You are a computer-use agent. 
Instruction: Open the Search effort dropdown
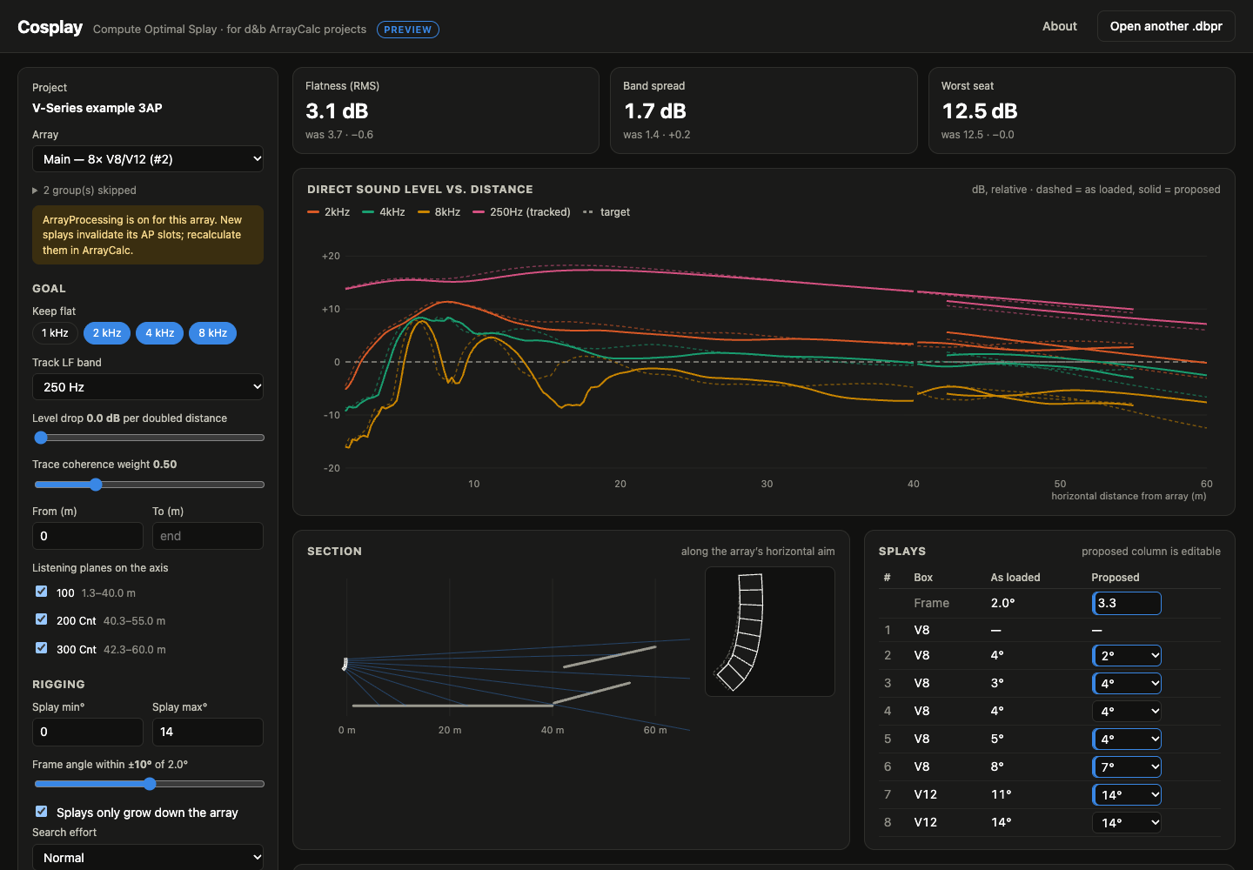pos(148,858)
